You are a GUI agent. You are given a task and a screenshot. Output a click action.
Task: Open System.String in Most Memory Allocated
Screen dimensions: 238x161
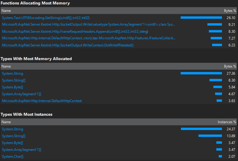[12, 74]
